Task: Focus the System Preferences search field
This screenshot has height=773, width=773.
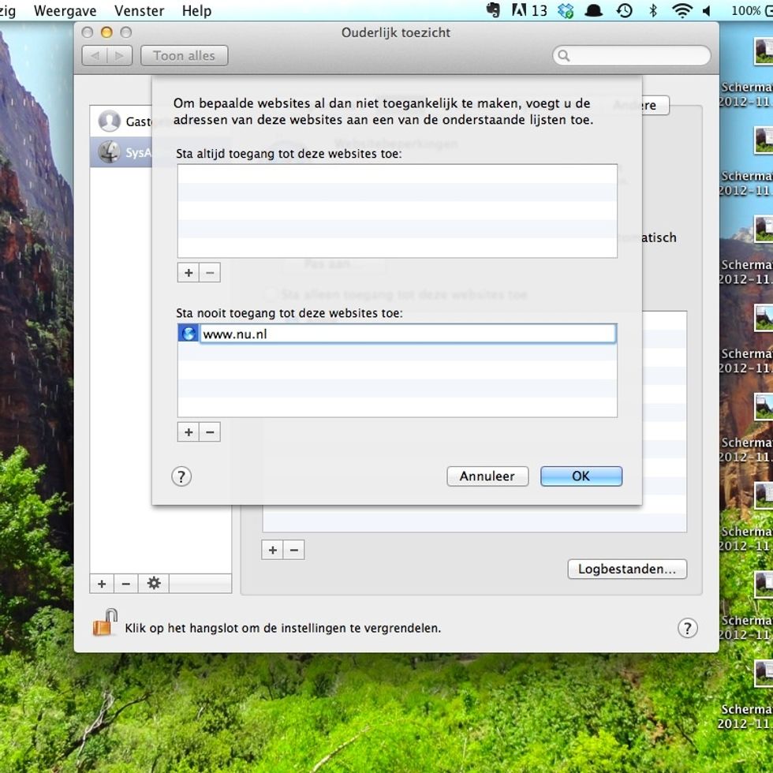Action: coord(632,56)
